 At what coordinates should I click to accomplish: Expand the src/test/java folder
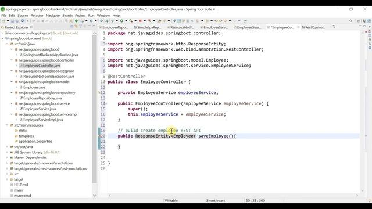pyautogui.click(x=7, y=147)
